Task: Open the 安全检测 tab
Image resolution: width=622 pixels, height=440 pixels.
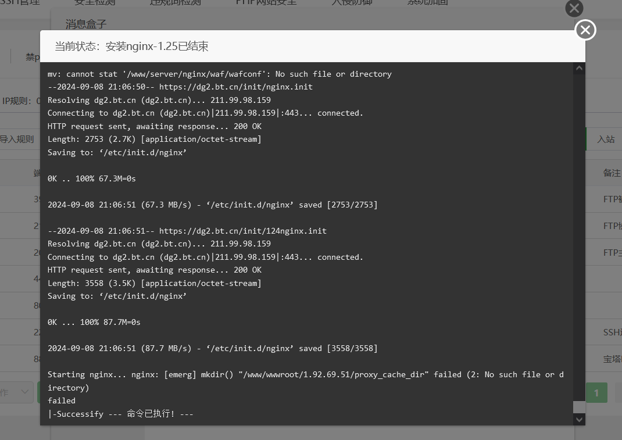Action: coord(95,2)
